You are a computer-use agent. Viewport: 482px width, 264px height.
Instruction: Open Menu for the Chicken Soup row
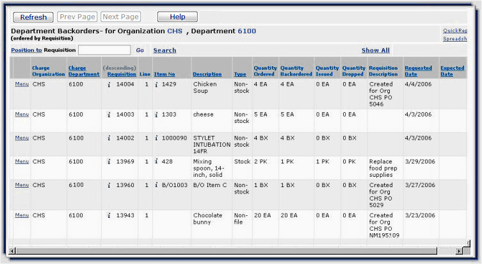click(22, 84)
